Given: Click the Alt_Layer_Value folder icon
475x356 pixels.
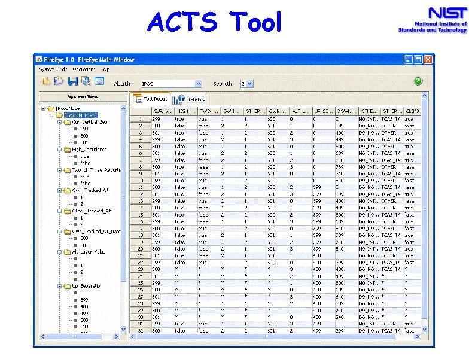Looking at the screenshot, I should [68, 252].
